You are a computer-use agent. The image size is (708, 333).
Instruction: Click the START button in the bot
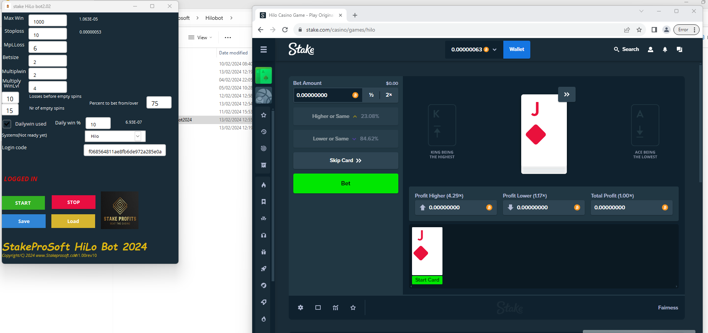23,203
